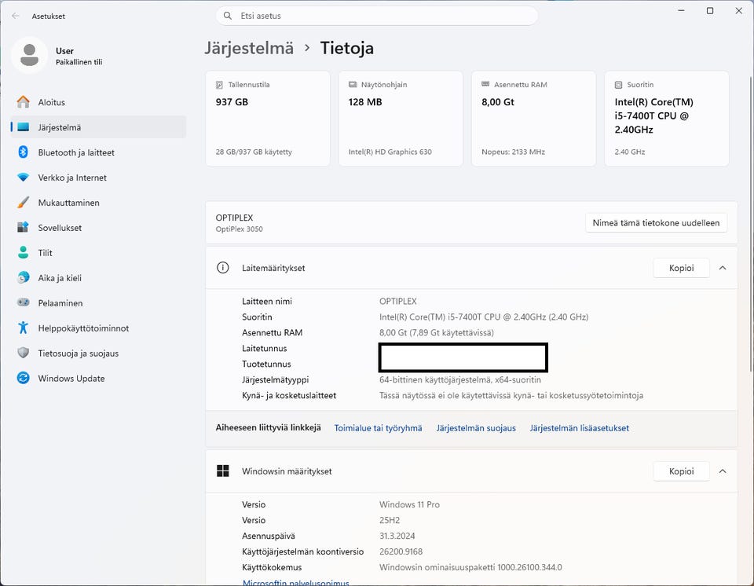Screen dimensions: 754x586
Task: Open Microsoftin palvelusopimus link
Action: click(x=296, y=582)
